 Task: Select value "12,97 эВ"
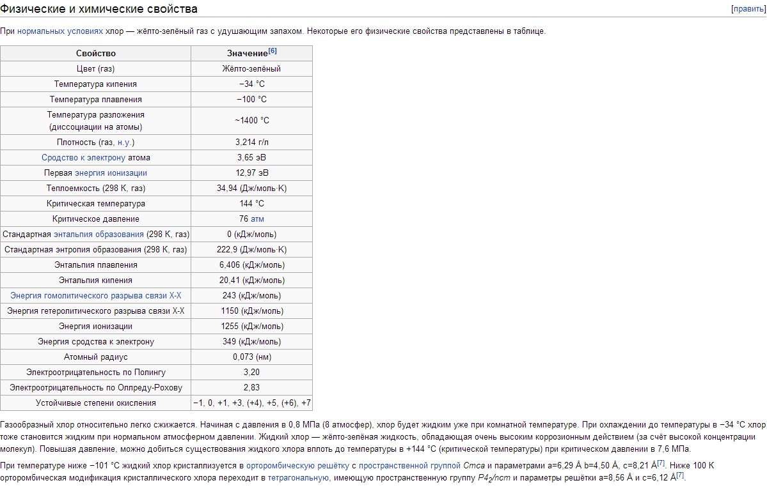pos(251,173)
